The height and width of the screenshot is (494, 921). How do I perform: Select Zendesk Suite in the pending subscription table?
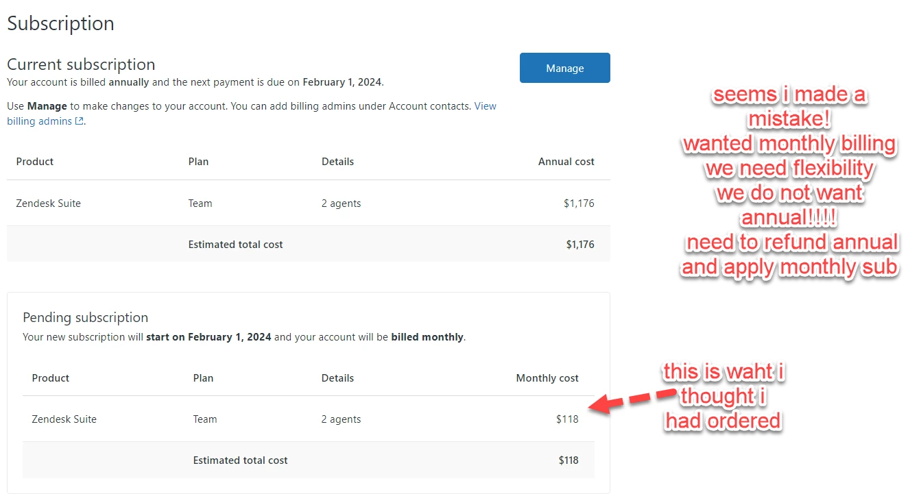coord(64,419)
